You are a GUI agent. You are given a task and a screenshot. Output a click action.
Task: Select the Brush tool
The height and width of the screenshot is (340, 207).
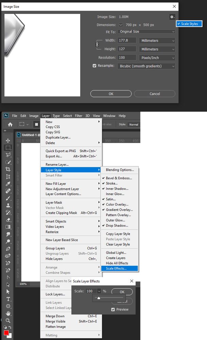pyautogui.click(x=8, y=198)
